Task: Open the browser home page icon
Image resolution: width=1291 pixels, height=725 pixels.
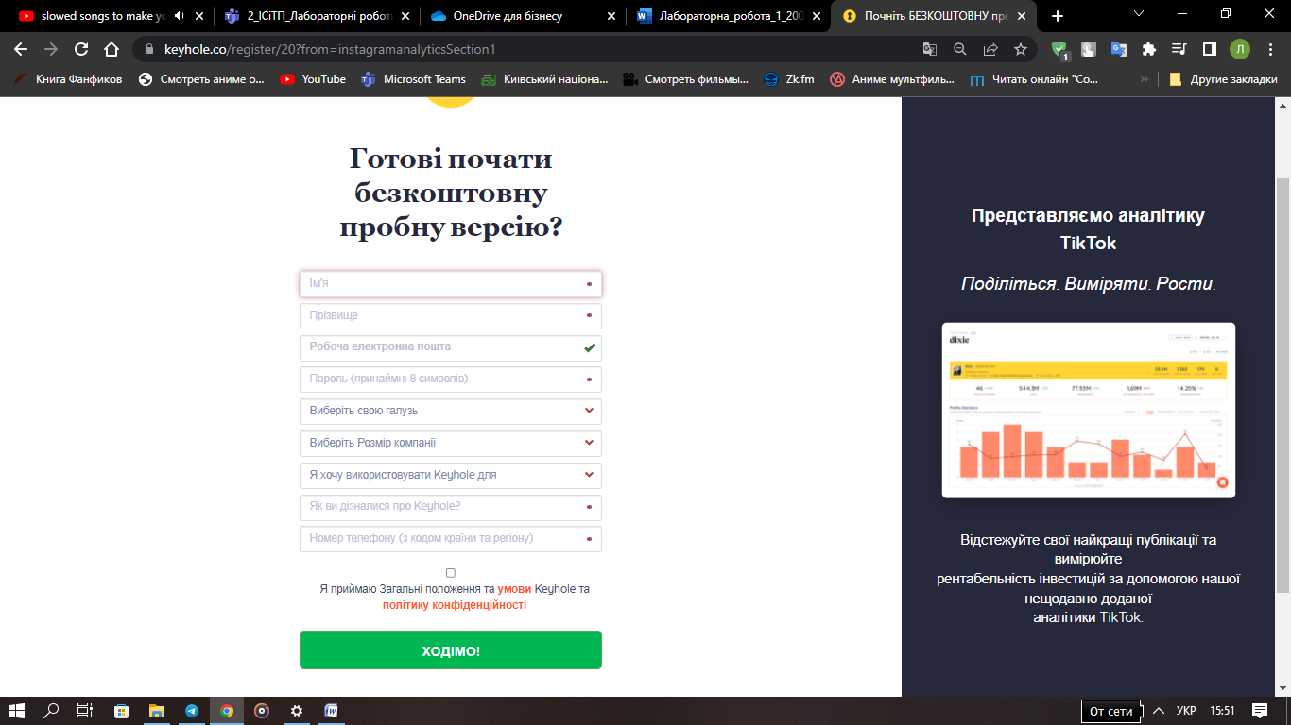Action: pos(112,49)
